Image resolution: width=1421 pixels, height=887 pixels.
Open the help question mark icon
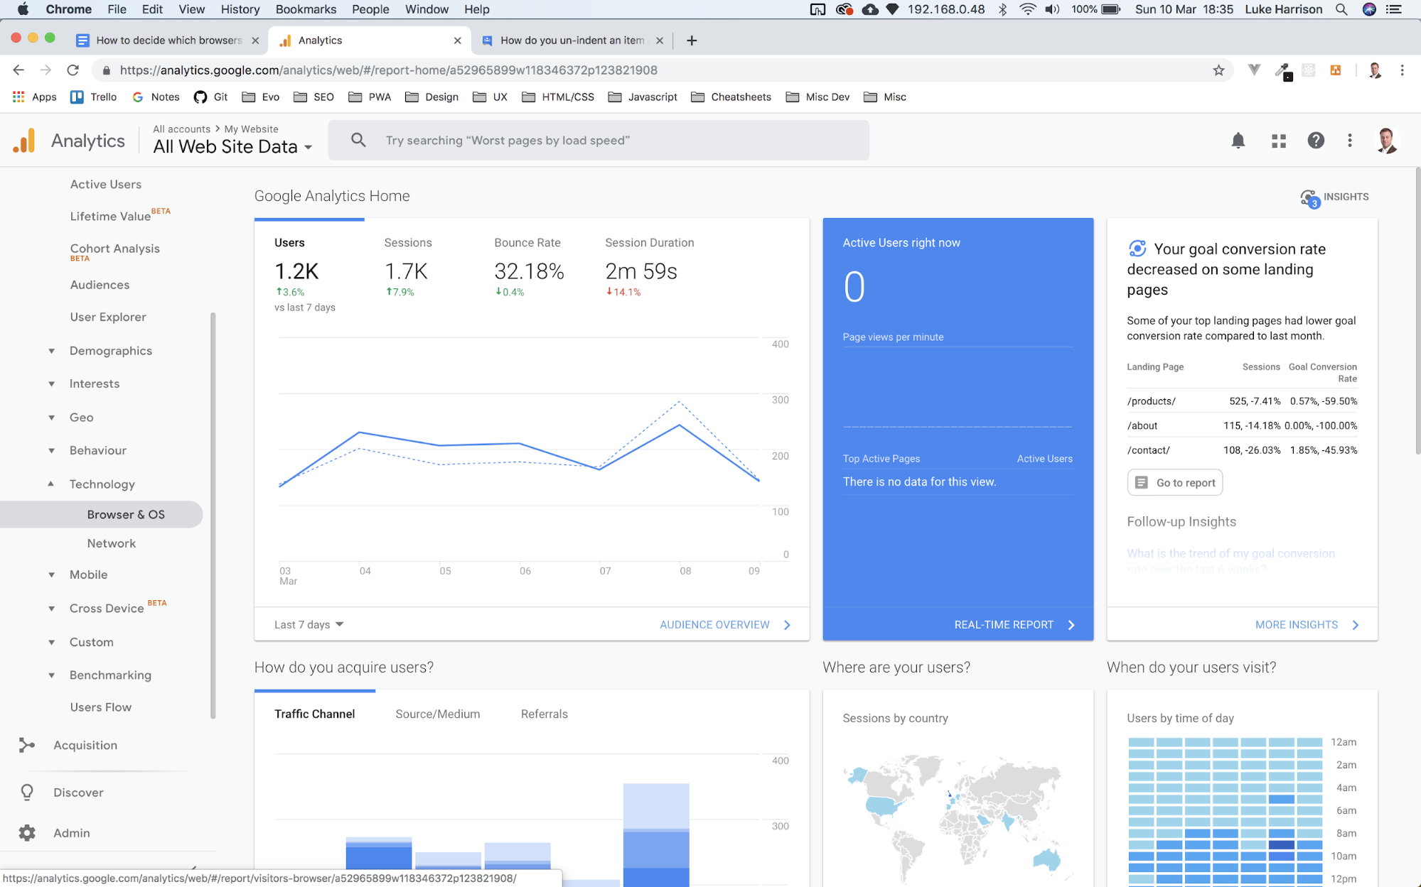click(1316, 141)
